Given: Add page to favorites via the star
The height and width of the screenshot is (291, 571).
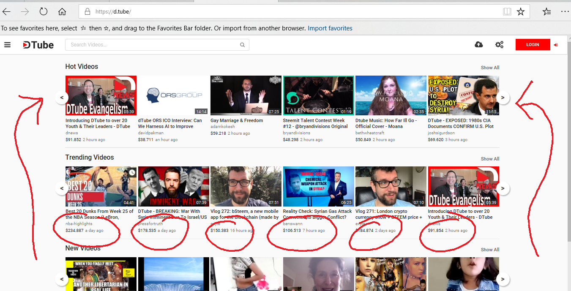Looking at the screenshot, I should (x=521, y=11).
